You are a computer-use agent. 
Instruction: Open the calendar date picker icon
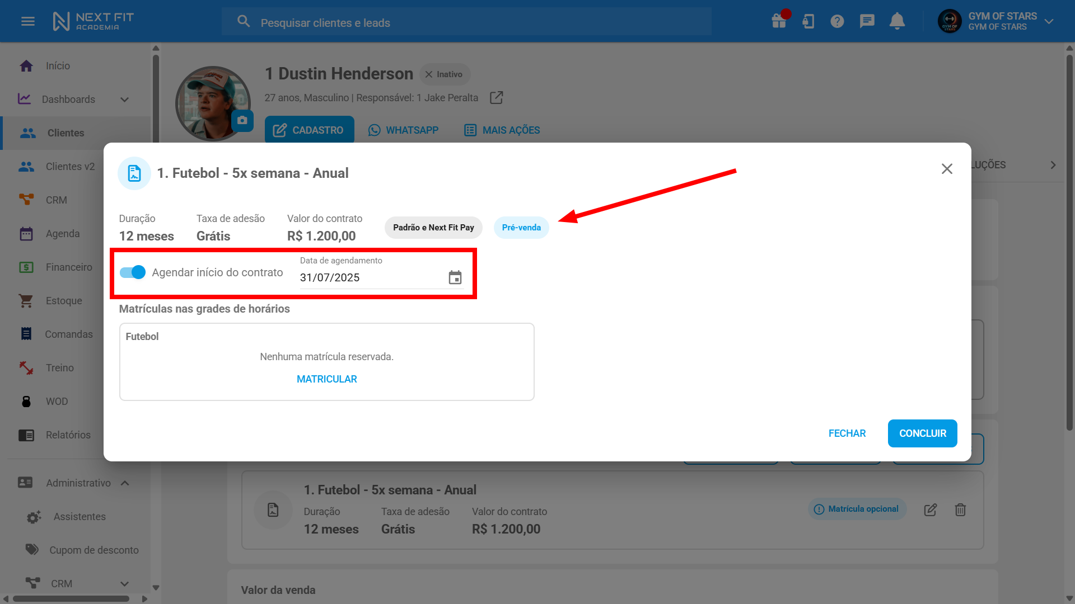[x=455, y=277]
